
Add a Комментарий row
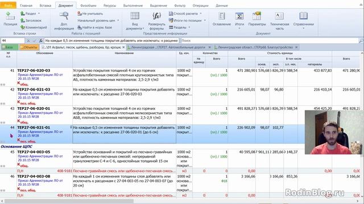point(34,27)
